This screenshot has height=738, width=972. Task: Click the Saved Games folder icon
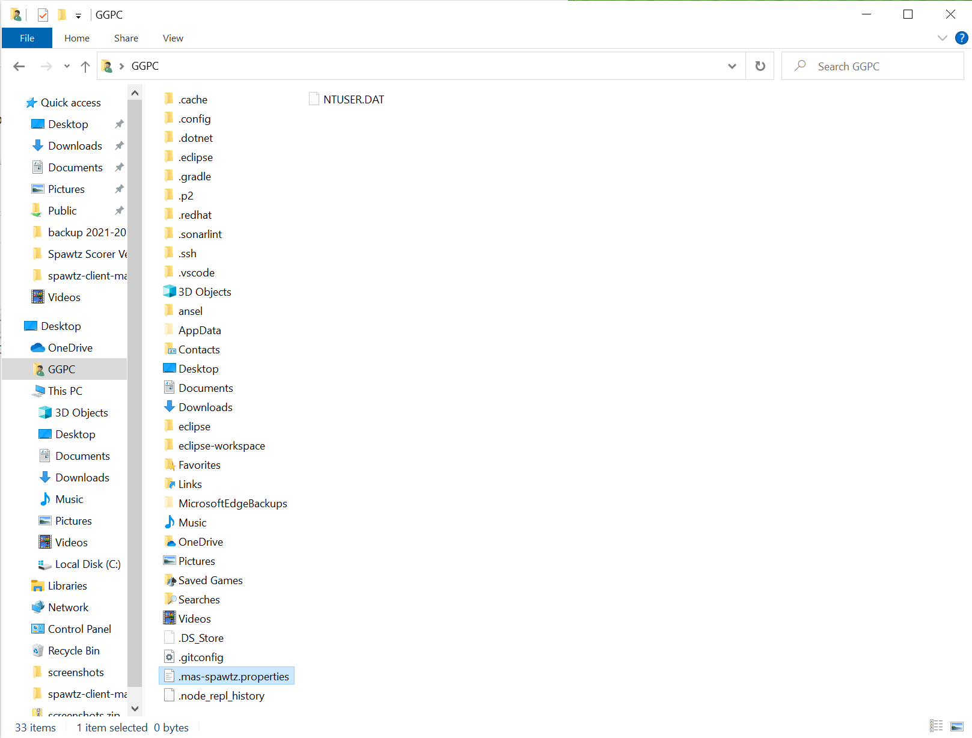click(170, 580)
